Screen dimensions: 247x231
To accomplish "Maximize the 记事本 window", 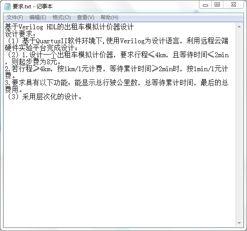I will pyautogui.click(x=217, y=4).
